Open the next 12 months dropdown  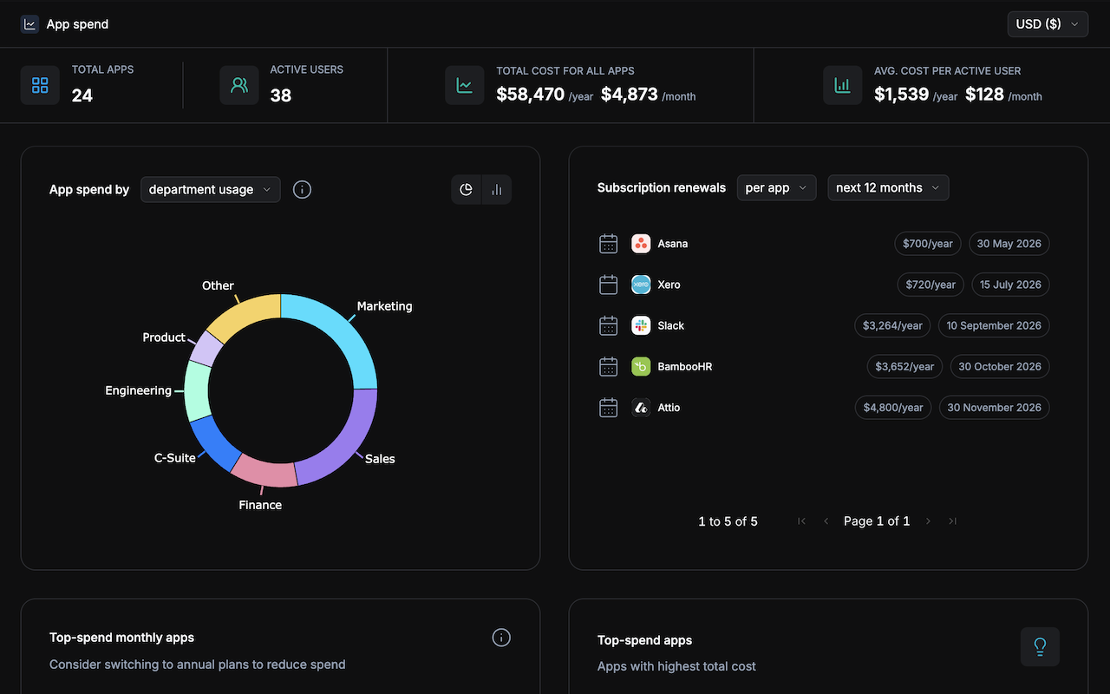(888, 187)
